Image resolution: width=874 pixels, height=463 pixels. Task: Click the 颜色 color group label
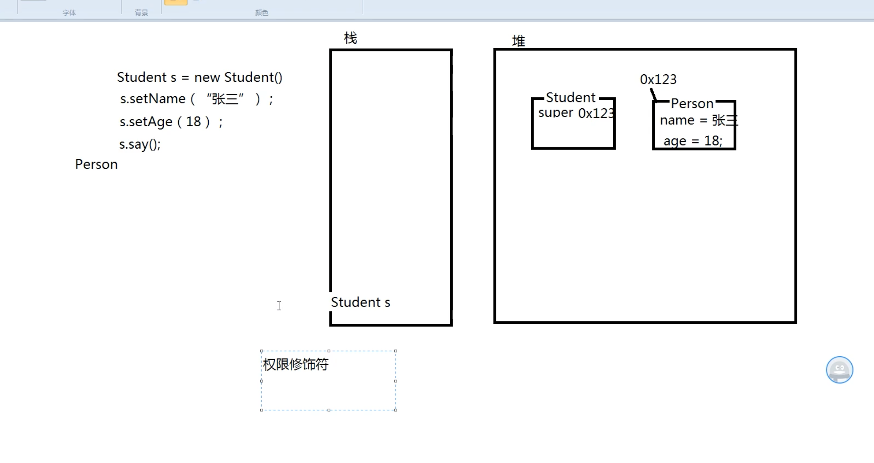(x=261, y=12)
